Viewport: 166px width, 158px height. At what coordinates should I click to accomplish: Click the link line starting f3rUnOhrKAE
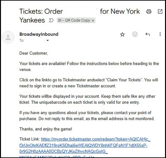tap(83, 145)
